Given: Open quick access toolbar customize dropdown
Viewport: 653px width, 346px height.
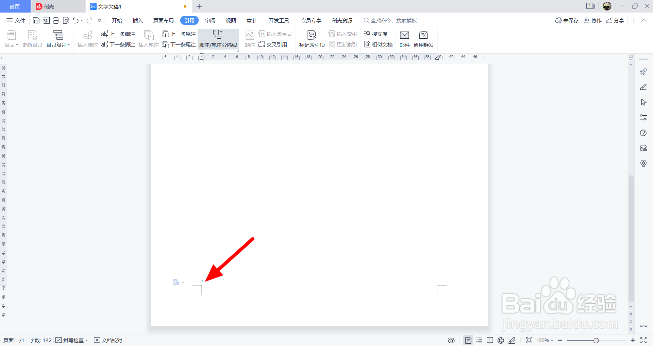Looking at the screenshot, I should coord(99,20).
